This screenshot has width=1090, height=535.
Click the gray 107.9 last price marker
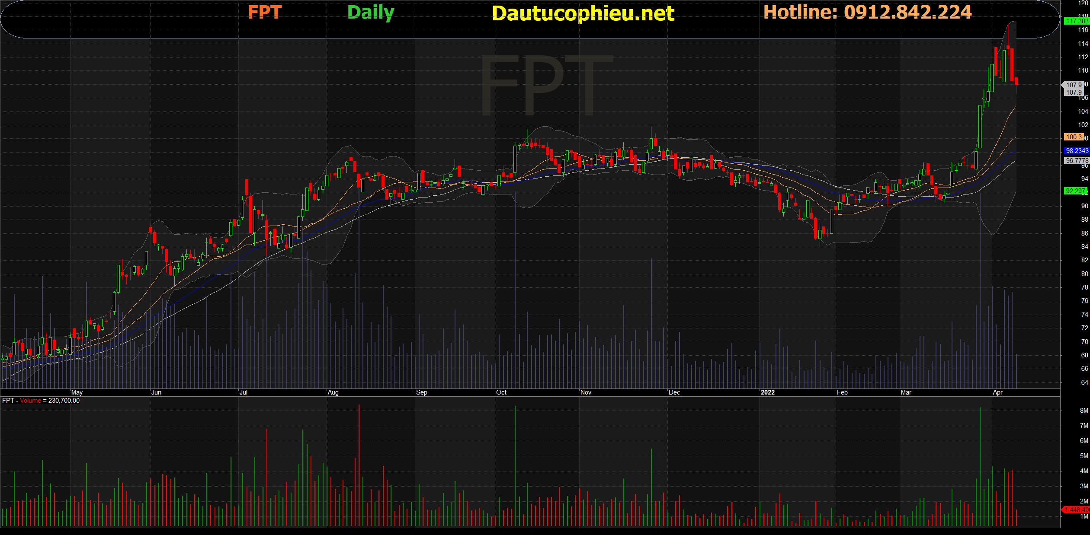1073,85
